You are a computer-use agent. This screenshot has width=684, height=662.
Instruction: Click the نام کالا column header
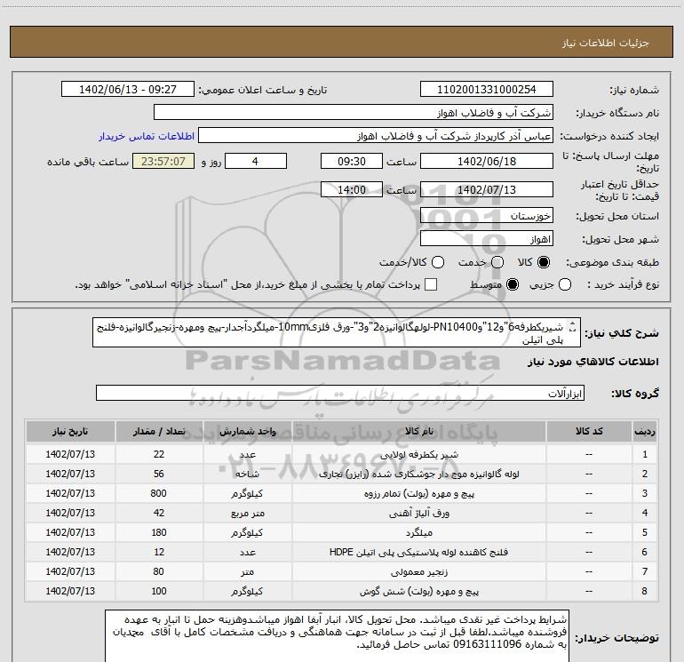click(x=418, y=431)
